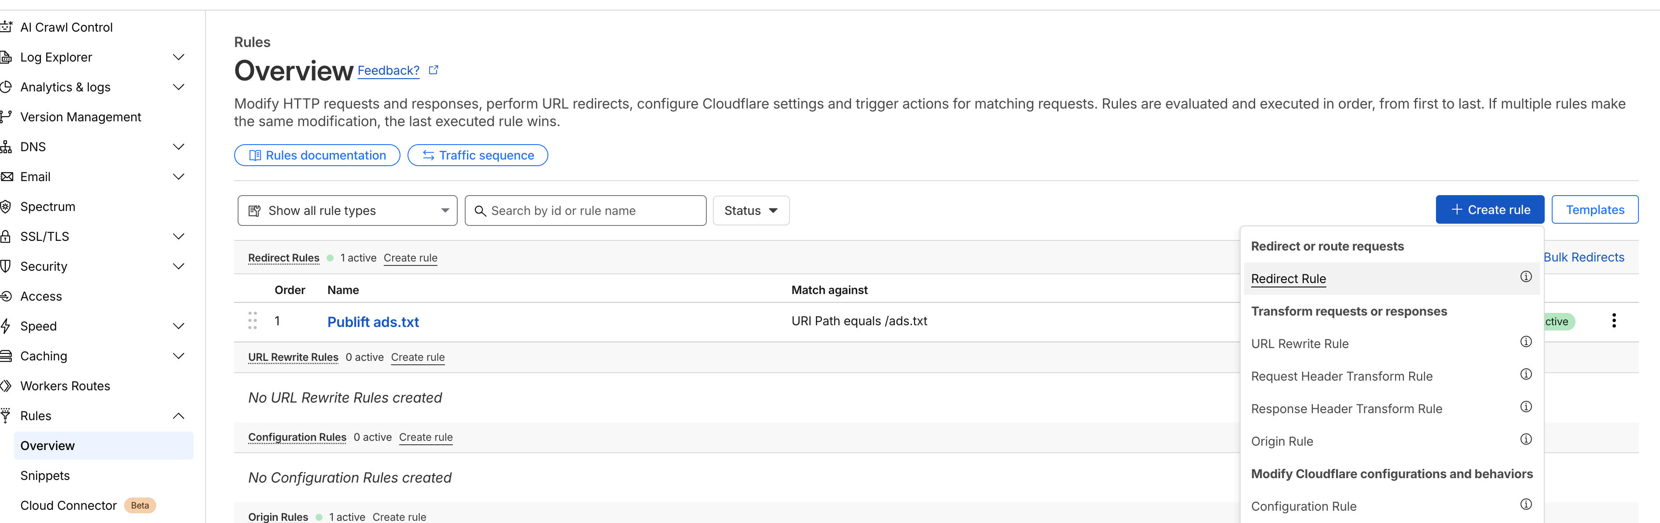Collapse the Rules section in sidebar

[179, 416]
